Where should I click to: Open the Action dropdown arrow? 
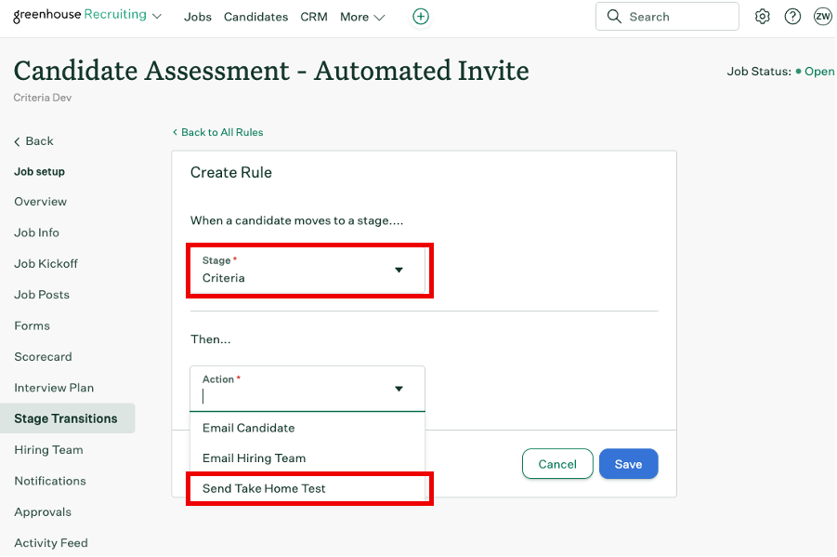(399, 389)
